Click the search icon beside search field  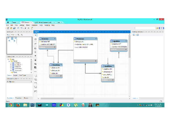pos(157,28)
